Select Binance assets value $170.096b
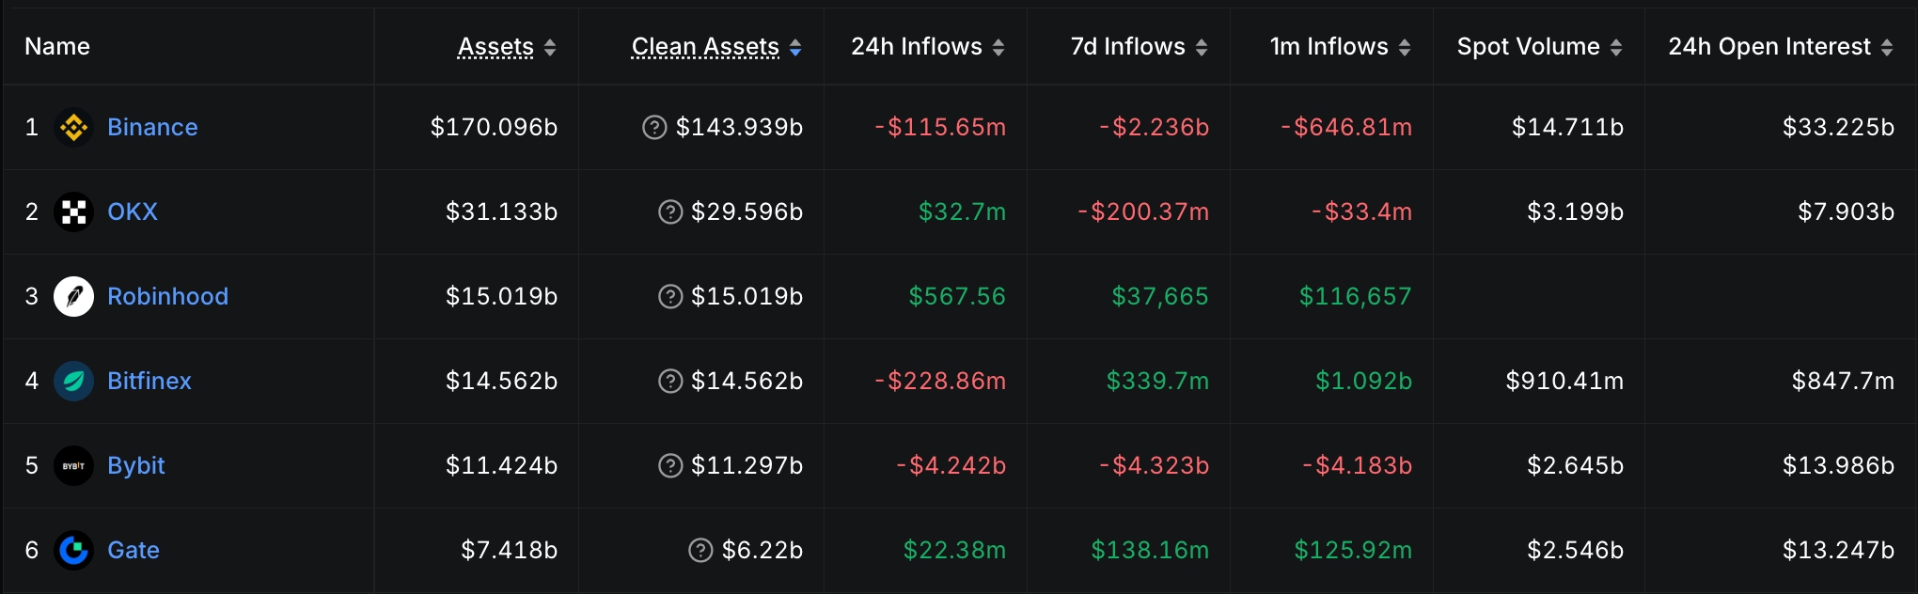This screenshot has width=1918, height=594. [x=494, y=127]
